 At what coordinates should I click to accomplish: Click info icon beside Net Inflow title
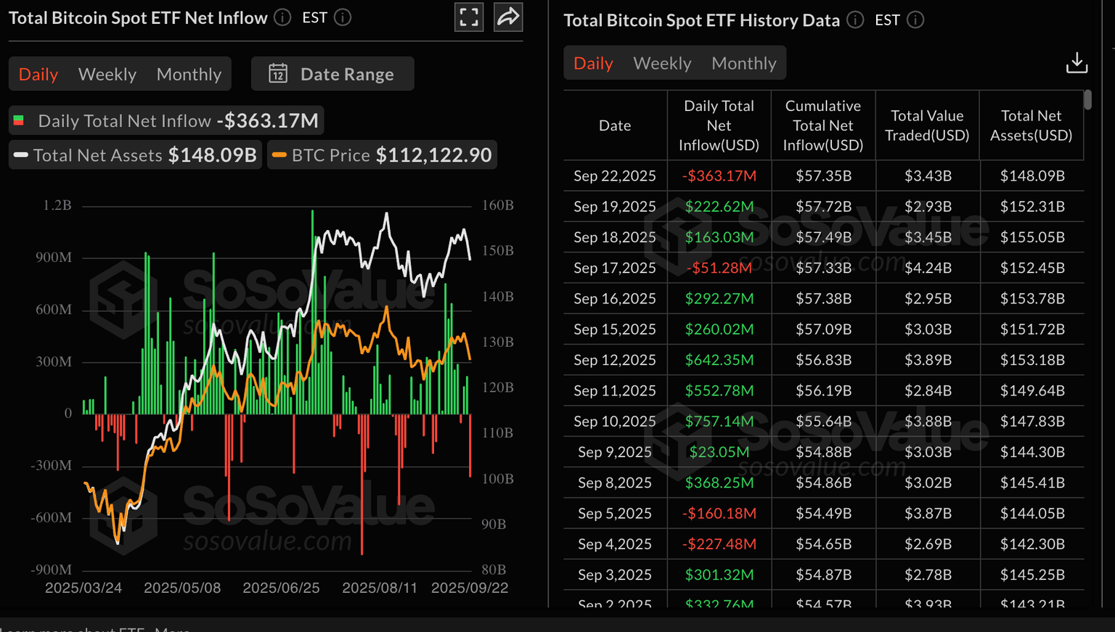pos(282,17)
